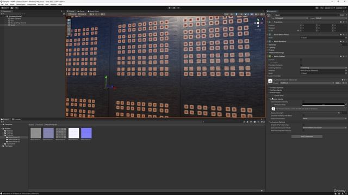Expand Additional Settings of Mesh Renderer
The height and width of the screenshot is (195, 348).
click(276, 53)
